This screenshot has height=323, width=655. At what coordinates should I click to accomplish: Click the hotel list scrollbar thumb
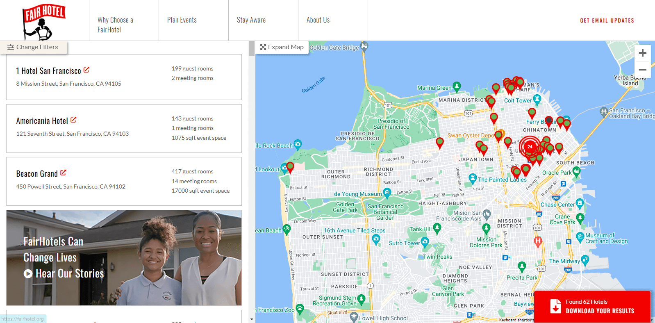point(252,48)
